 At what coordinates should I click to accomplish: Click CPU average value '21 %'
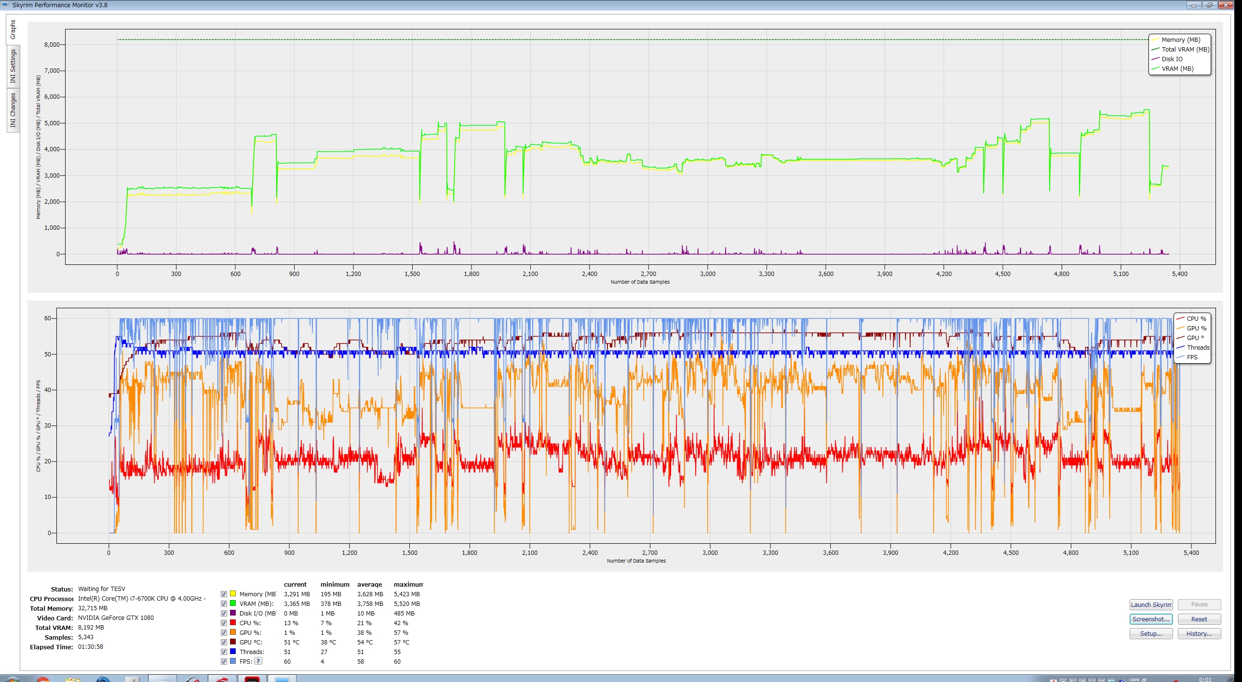tap(364, 623)
